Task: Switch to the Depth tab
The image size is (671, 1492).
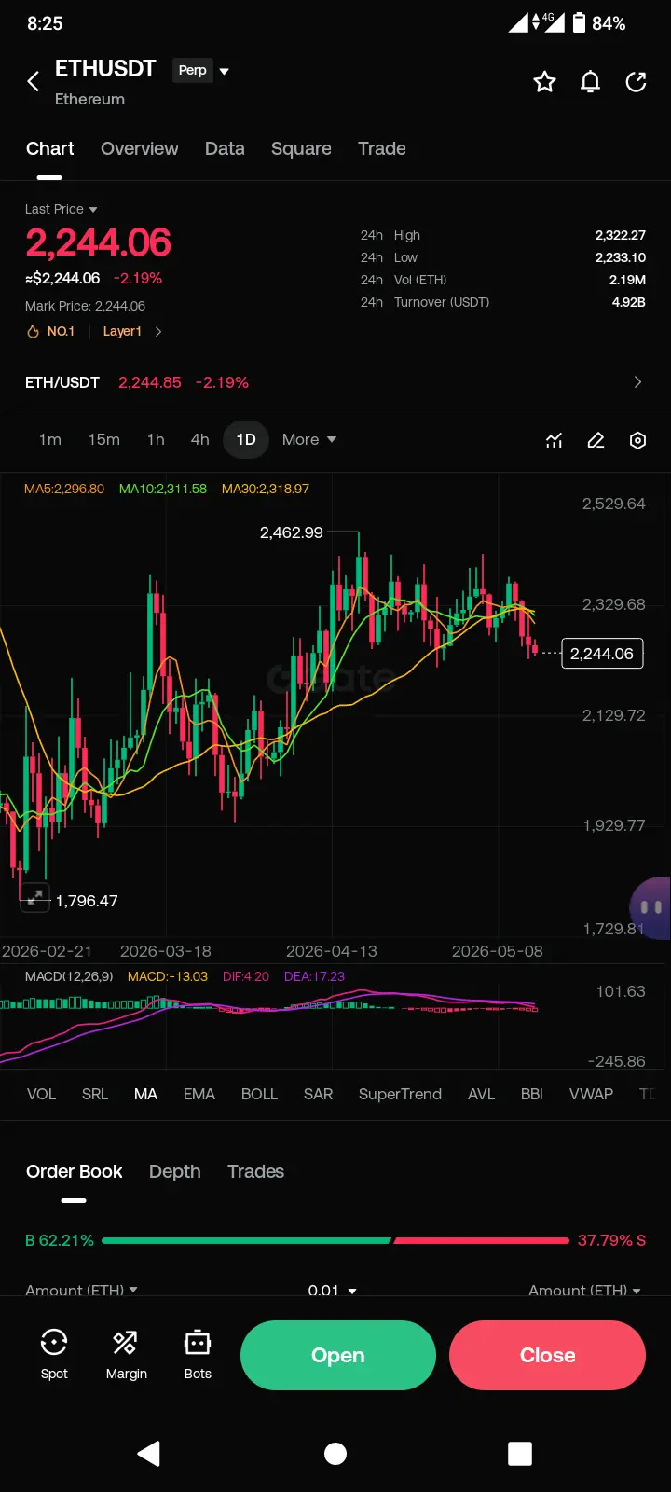Action: tap(174, 1171)
